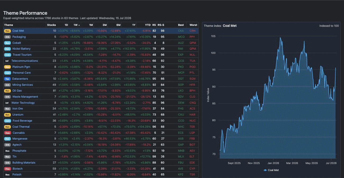This screenshot has width=344, height=178.
Task: Sort by the Theme column header
Action: point(8,25)
